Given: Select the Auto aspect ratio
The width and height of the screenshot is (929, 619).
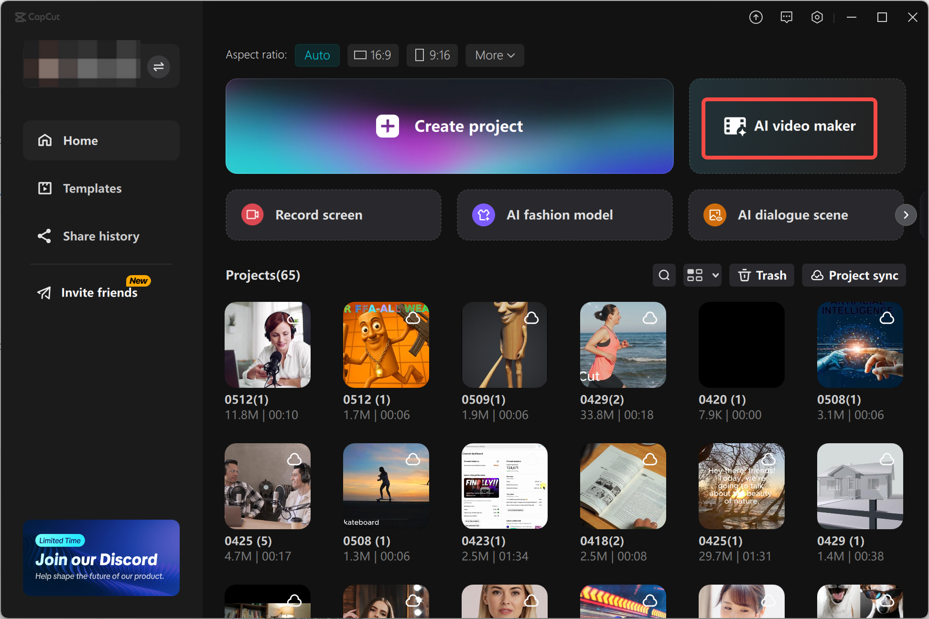Looking at the screenshot, I should (x=317, y=55).
